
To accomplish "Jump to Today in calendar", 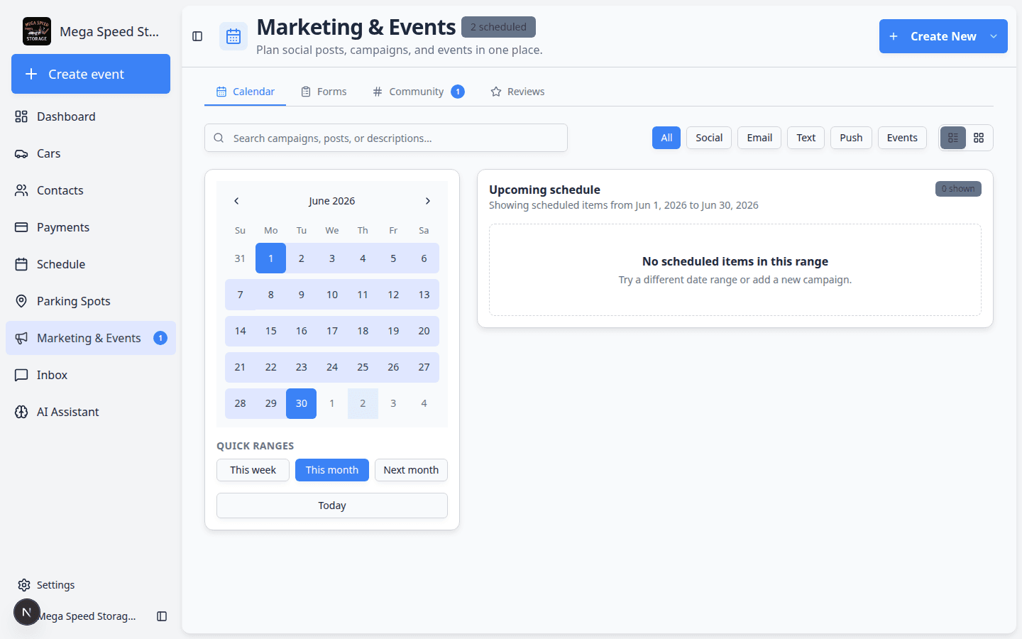I will [332, 506].
